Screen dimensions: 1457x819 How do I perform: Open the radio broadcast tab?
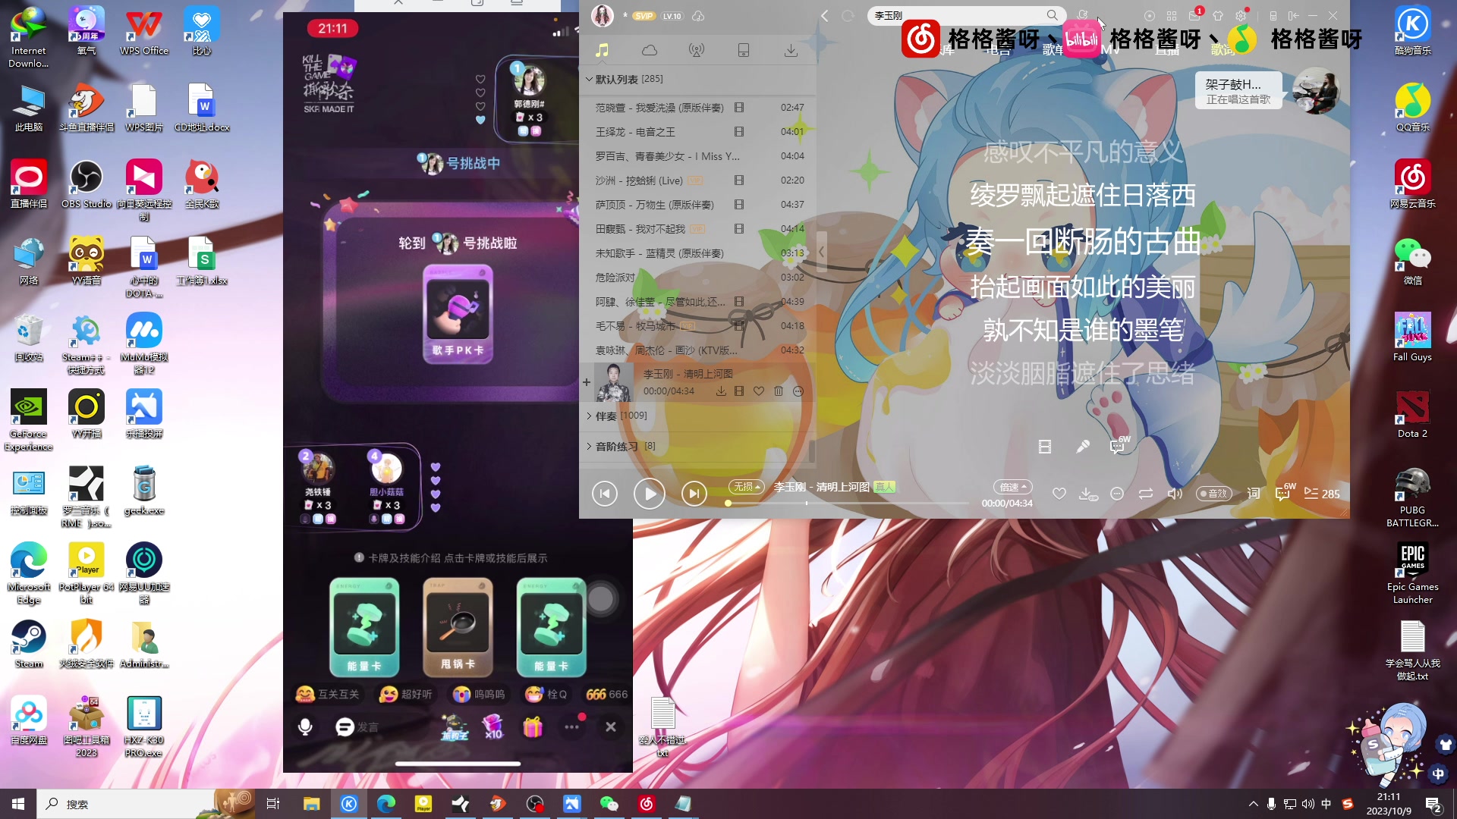point(696,50)
